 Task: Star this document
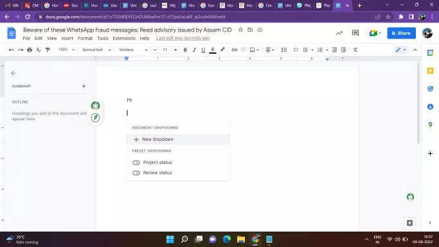tap(240, 30)
